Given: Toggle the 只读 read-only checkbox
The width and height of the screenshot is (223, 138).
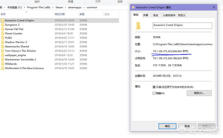Looking at the screenshot, I should pos(154,87).
